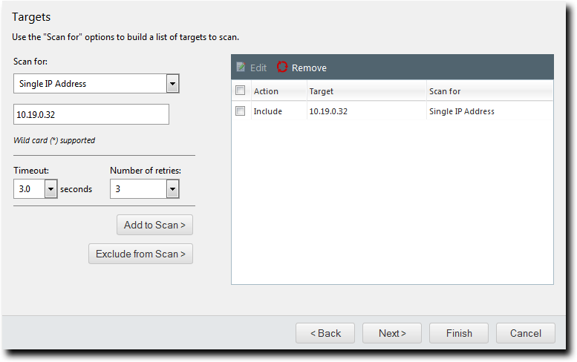Click the Scan for: label above dropdown
This screenshot has height=362, width=577.
pyautogui.click(x=30, y=62)
